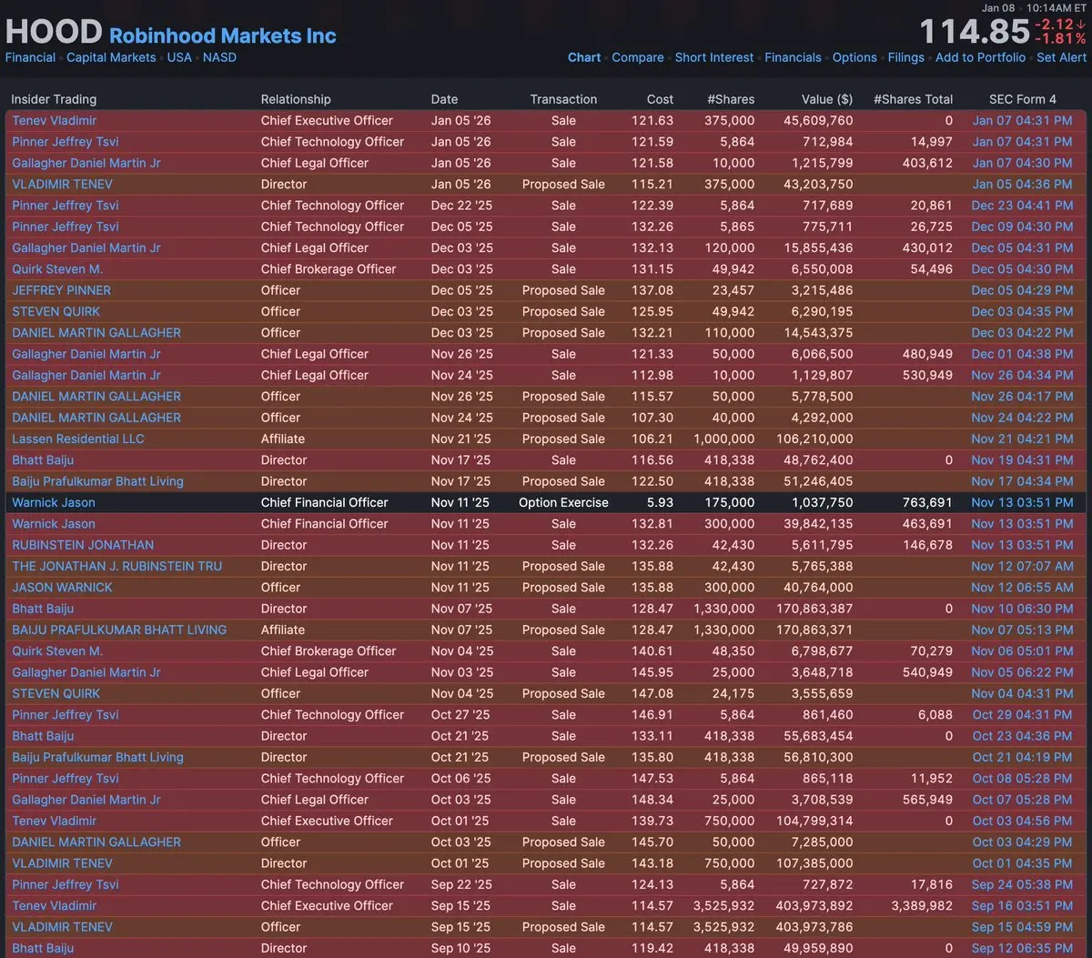Open SEC filing Nov 12 06:55 AM
1092x958 pixels.
click(x=1022, y=588)
